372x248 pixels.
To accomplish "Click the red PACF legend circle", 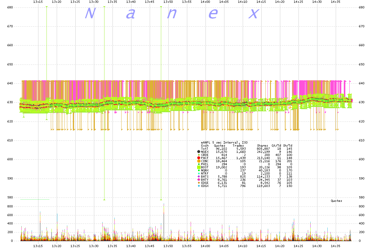I will (198, 158).
